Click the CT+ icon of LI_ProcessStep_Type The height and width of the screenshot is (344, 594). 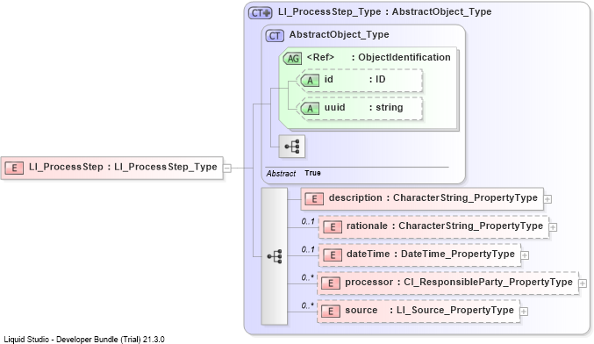261,13
